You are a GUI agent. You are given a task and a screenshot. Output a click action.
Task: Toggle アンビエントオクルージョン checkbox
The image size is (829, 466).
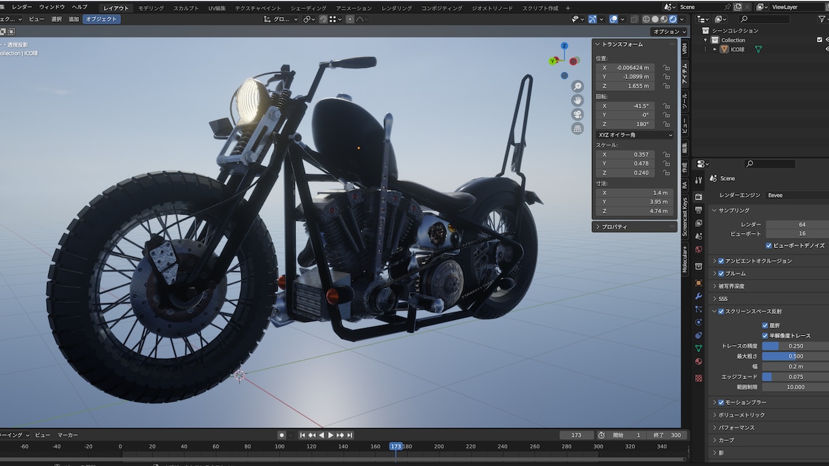tap(721, 261)
